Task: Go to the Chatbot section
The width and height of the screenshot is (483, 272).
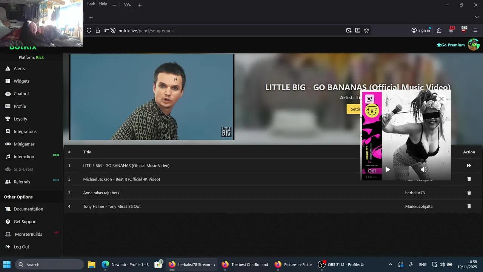Action: pos(21,94)
